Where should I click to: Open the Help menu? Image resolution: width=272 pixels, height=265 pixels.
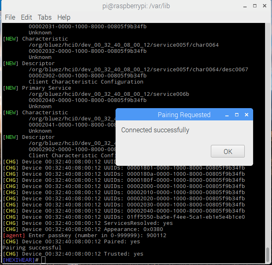coord(63,17)
